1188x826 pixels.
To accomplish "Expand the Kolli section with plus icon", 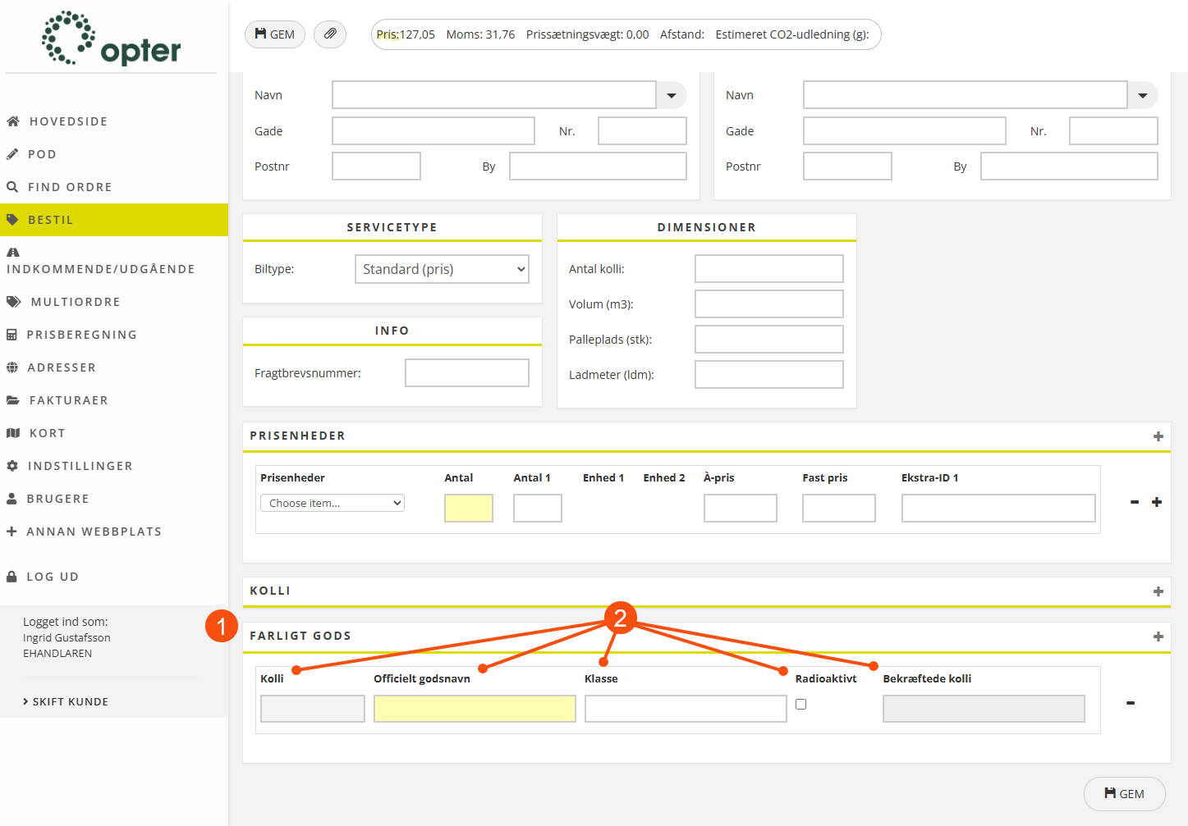I will click(1158, 591).
